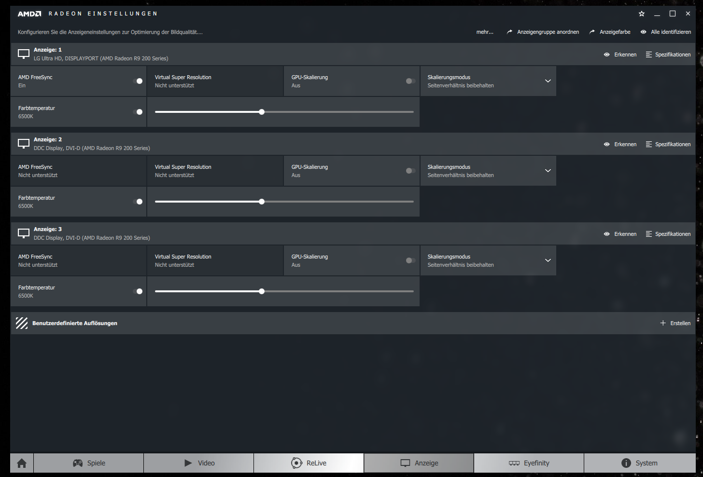This screenshot has width=703, height=477.
Task: Open Skalierungsmodus dropdown for Anzeige 2
Action: (x=488, y=171)
